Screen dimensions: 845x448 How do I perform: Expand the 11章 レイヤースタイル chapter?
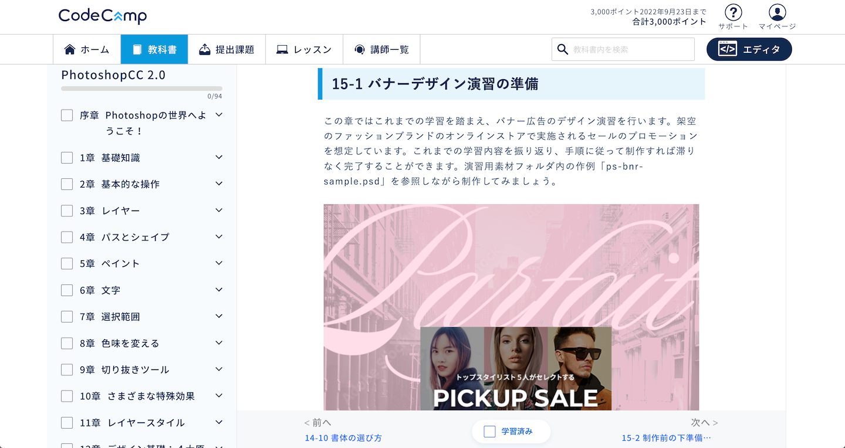218,422
